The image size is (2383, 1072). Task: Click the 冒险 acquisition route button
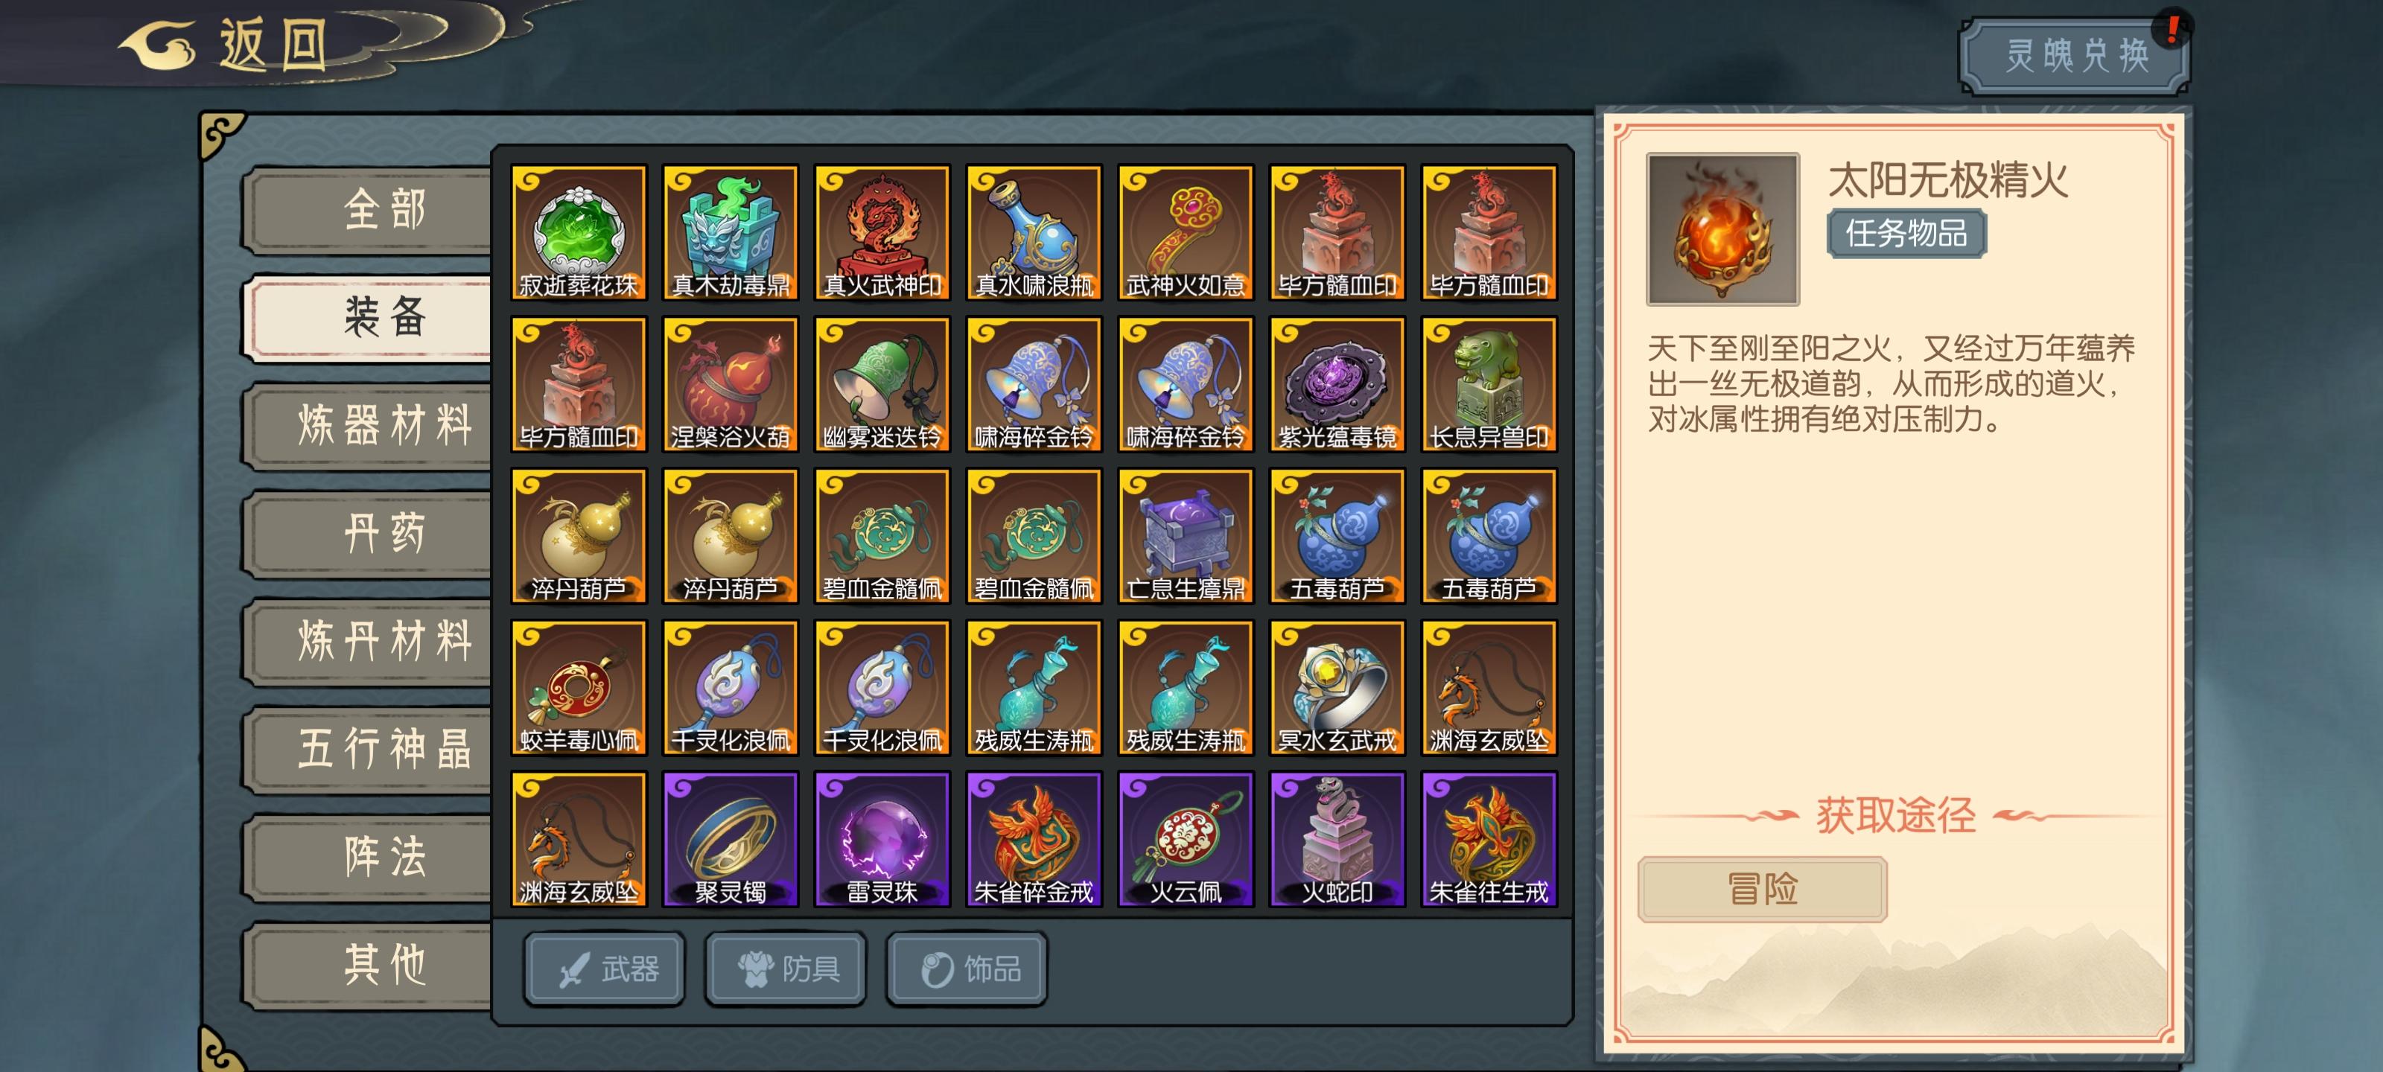[1762, 889]
